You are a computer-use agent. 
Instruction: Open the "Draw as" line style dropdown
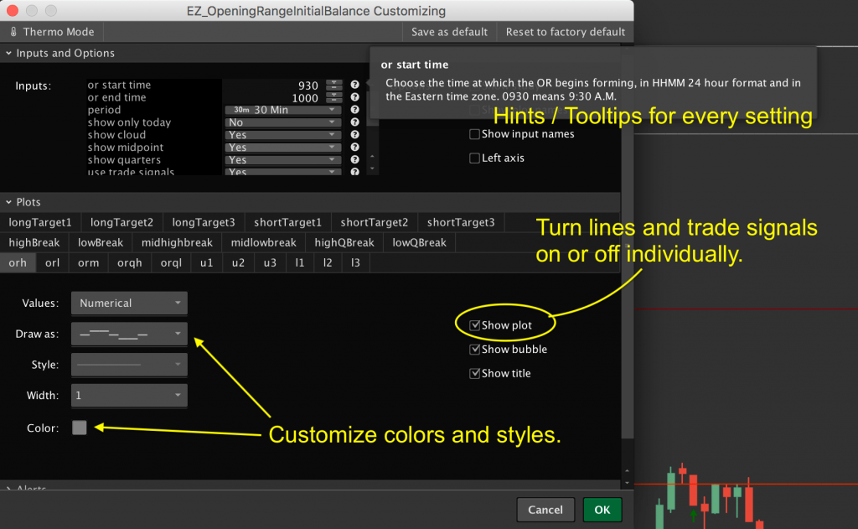click(x=129, y=334)
